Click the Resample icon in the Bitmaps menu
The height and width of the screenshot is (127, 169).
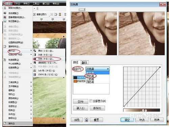coord(5,46)
